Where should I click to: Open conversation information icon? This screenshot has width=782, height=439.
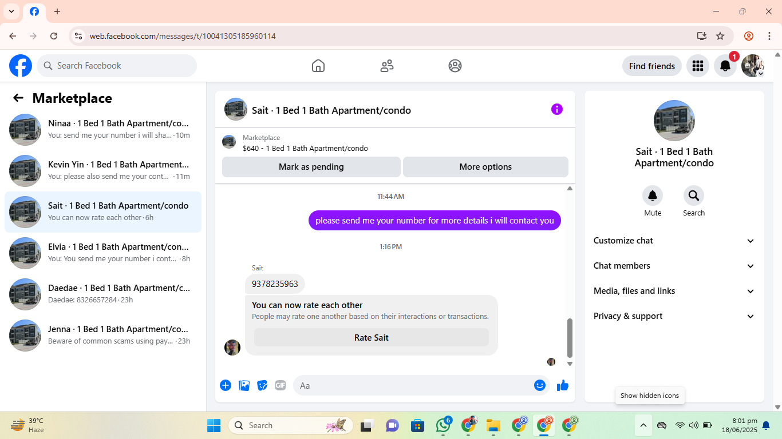(x=557, y=109)
